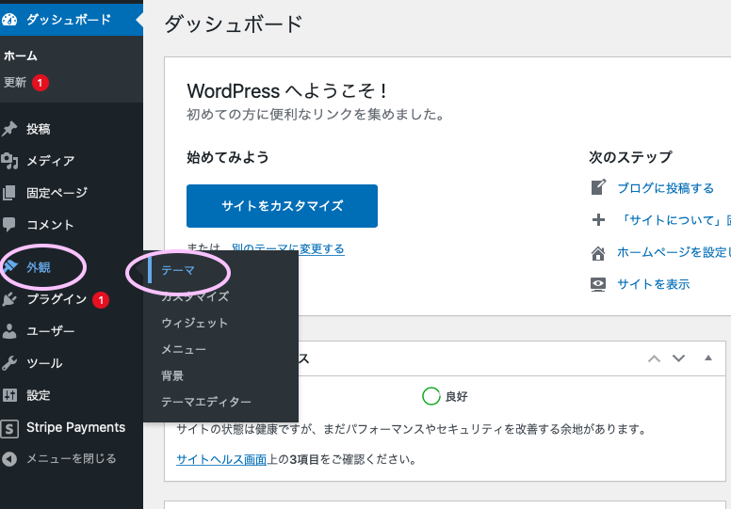Click the pushpin icon beside 投稿
731x509 pixels.
(10, 129)
